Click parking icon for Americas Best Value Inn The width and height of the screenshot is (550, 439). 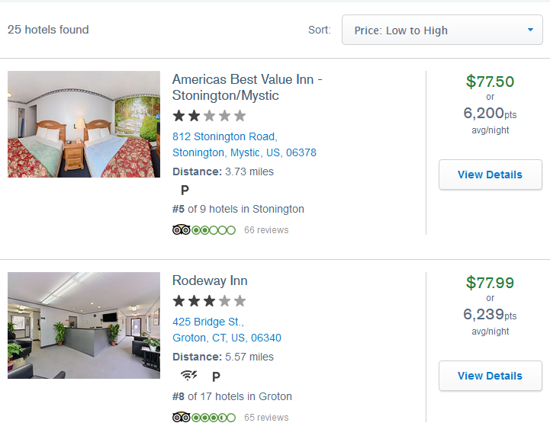pyautogui.click(x=185, y=191)
